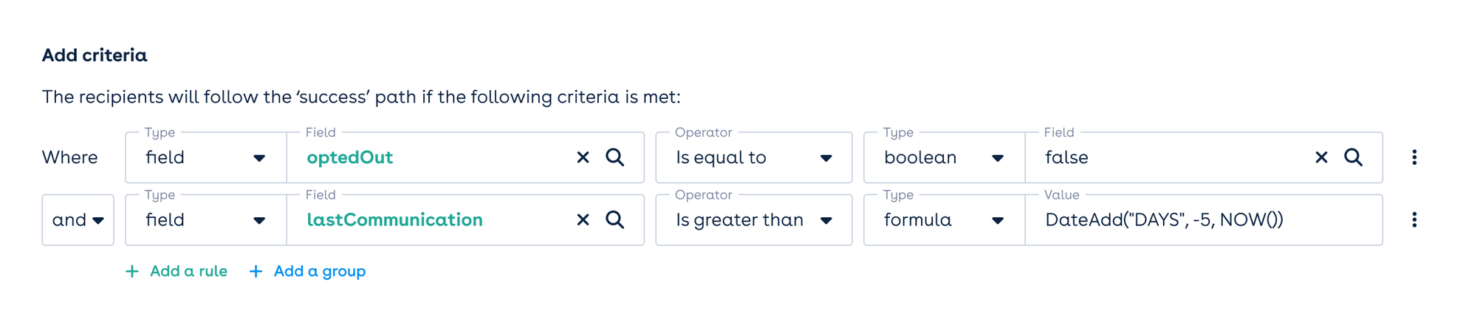This screenshot has height=328, width=1477.
Task: Clear the optedOut field with X icon
Action: click(583, 157)
